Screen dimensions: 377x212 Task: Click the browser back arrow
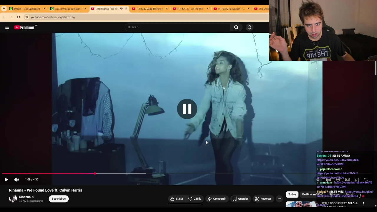pos(4,17)
